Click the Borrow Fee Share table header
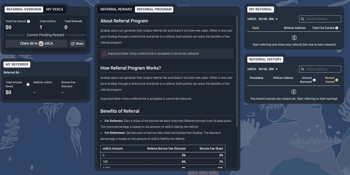 [211, 149]
